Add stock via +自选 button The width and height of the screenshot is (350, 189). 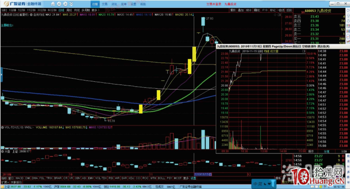(281, 10)
